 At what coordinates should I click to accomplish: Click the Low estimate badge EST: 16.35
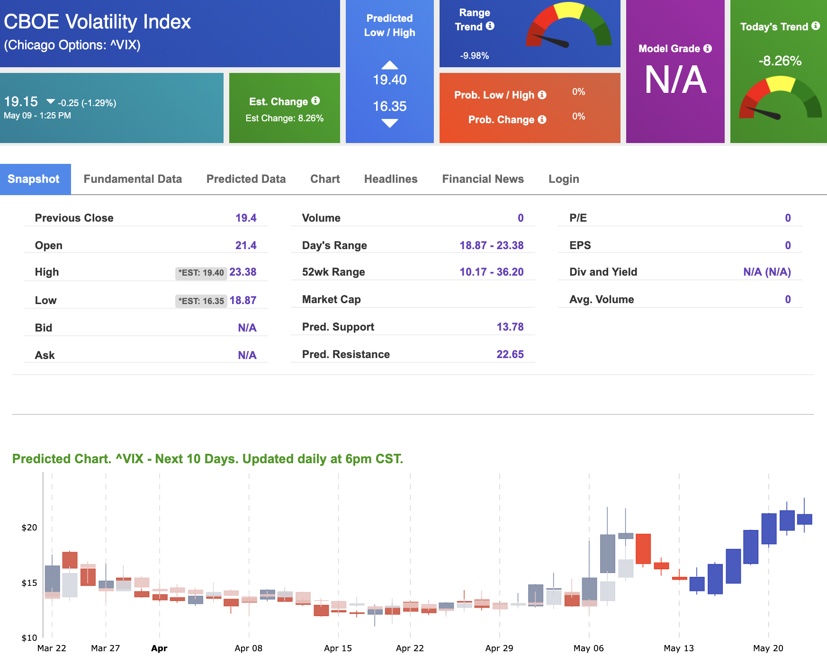201,301
